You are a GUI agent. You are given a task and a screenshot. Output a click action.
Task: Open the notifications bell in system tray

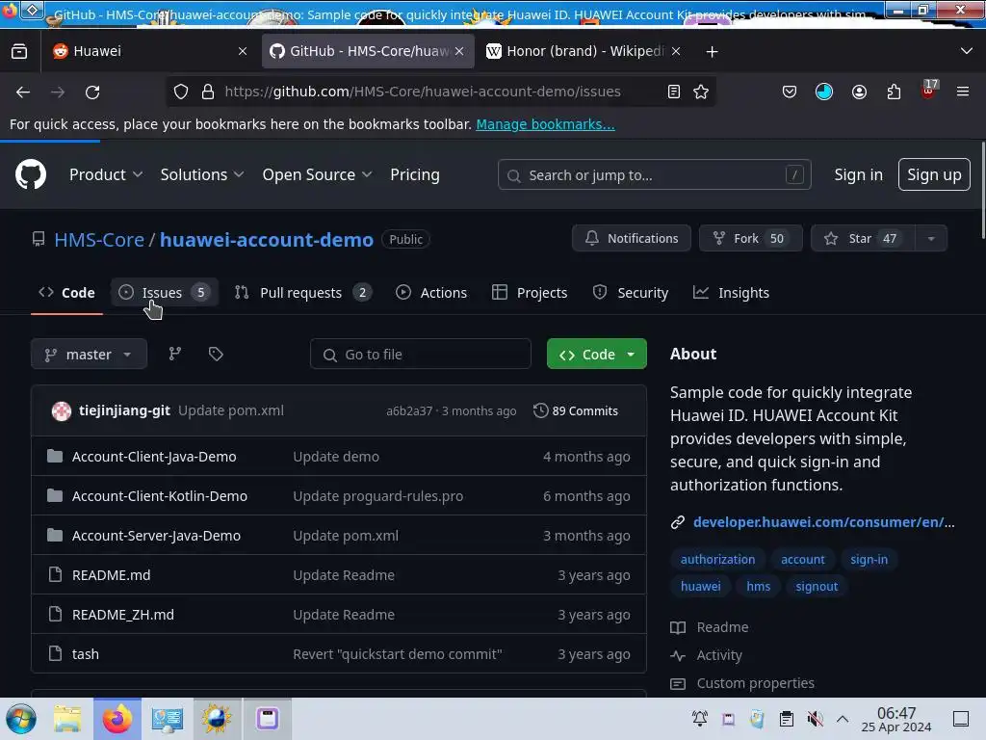[700, 719]
